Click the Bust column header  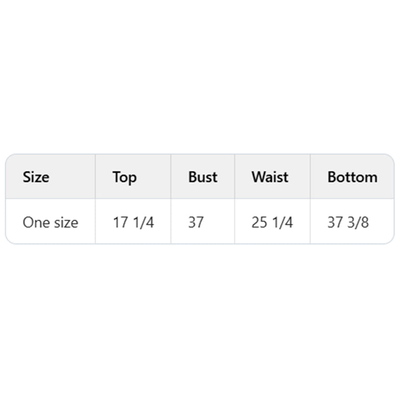pyautogui.click(x=203, y=177)
